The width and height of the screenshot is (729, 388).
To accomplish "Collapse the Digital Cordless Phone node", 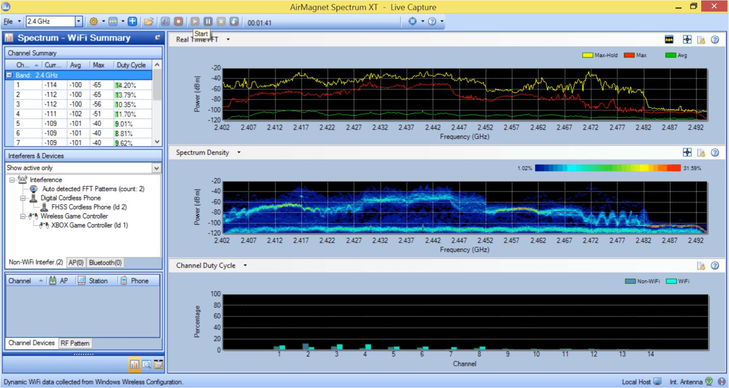I will coord(23,198).
